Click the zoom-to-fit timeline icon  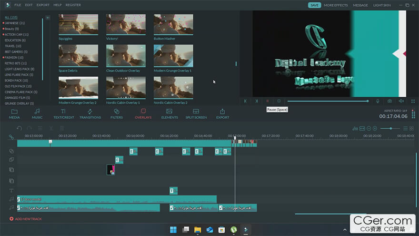point(362,128)
